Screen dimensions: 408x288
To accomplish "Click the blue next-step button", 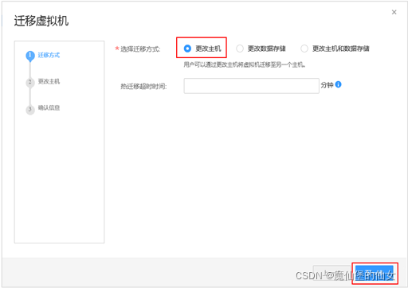I will pyautogui.click(x=374, y=273).
